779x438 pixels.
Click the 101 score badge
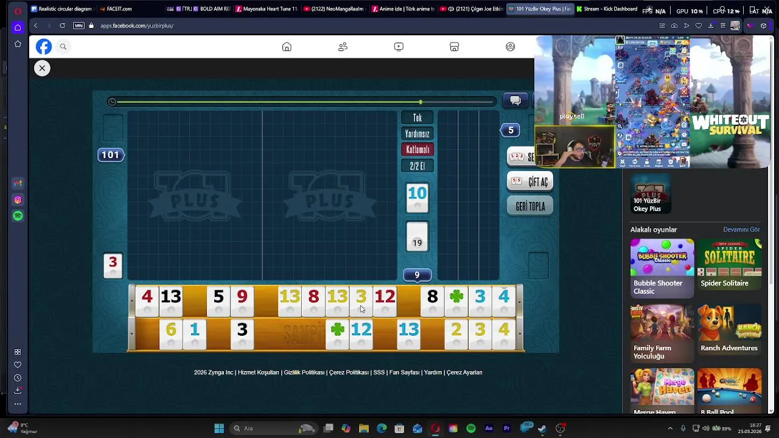[x=111, y=155]
